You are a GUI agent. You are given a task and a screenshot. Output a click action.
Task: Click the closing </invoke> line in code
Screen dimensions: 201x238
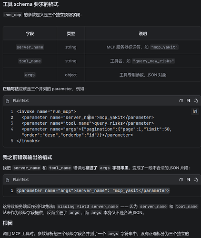pos(28,141)
